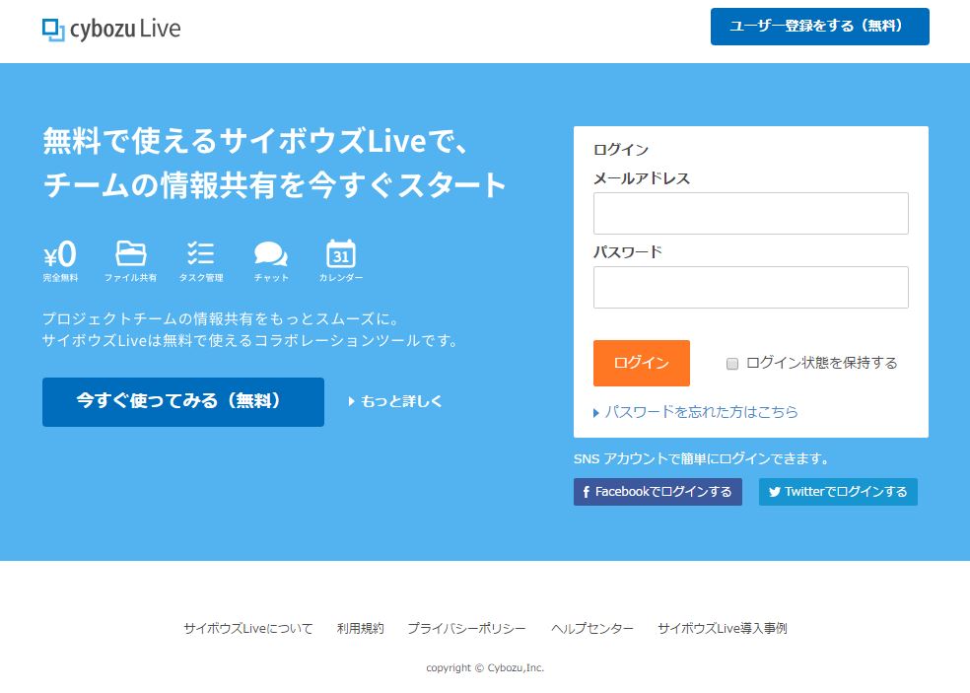The image size is (970, 693).
Task: Click the メールアドレス input field
Action: pos(750,213)
